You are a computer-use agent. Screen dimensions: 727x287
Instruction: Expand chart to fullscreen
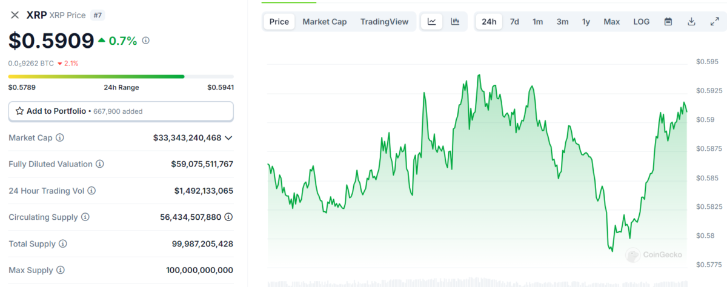point(714,22)
